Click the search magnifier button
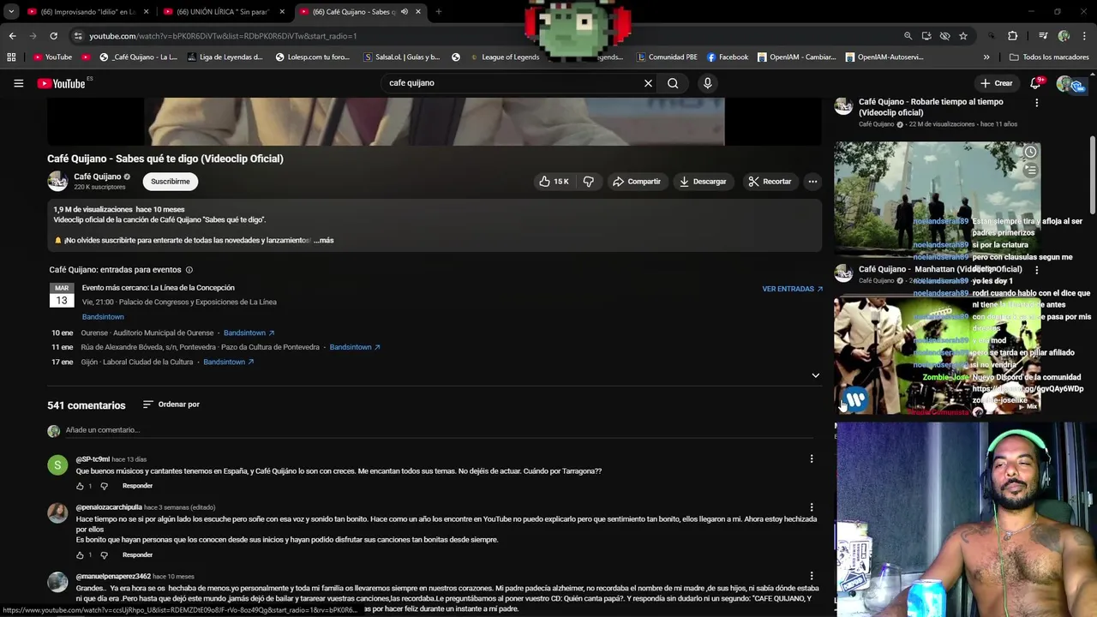This screenshot has height=617, width=1097. [673, 83]
